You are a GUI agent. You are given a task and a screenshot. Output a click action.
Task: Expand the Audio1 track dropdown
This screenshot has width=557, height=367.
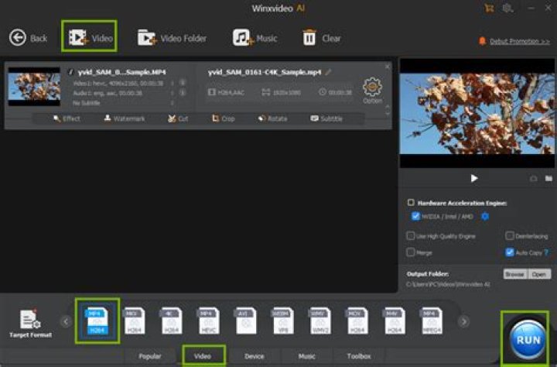click(x=173, y=93)
